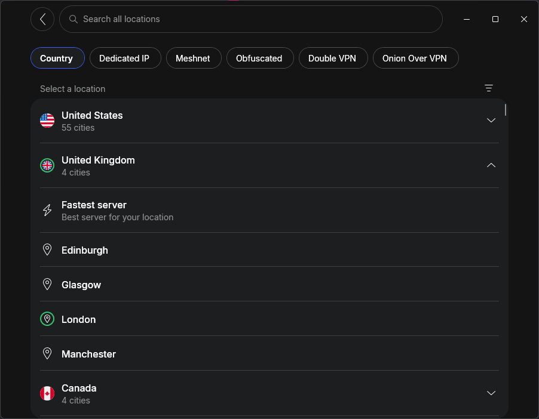The height and width of the screenshot is (419, 539).
Task: Click the Glasgow location pin icon
Action: (x=47, y=284)
